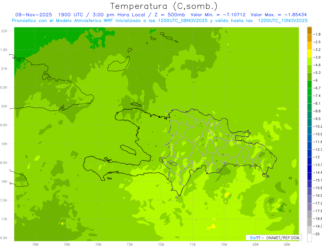The image size is (322, 248).
Task: Click the "-8.8" legend label
Action: [x=317, y=111]
